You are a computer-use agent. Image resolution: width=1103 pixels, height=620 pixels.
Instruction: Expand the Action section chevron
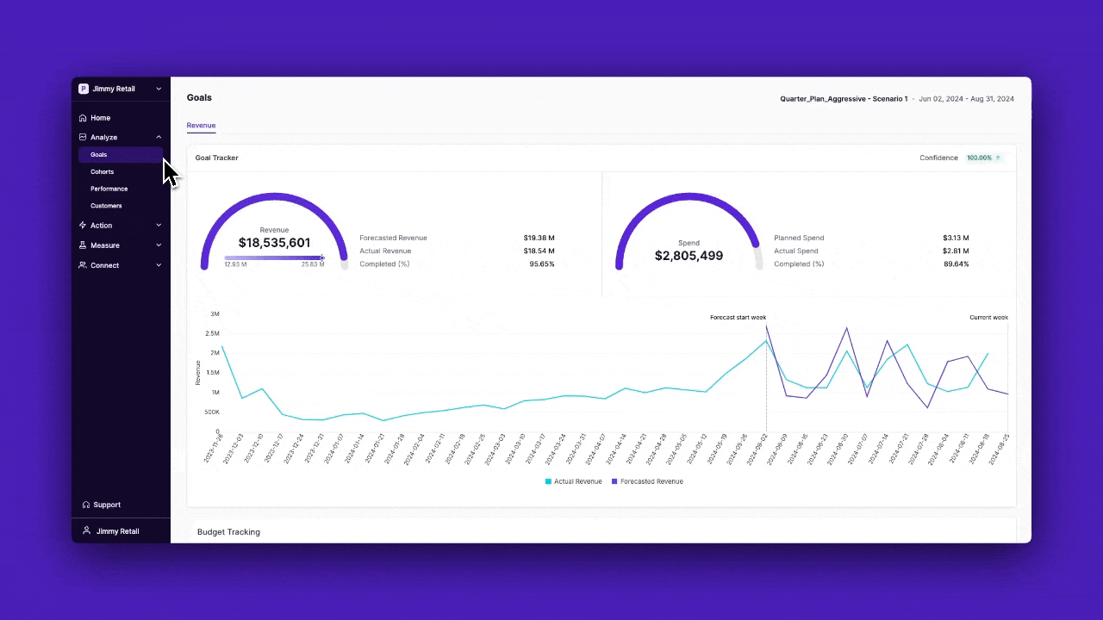159,226
